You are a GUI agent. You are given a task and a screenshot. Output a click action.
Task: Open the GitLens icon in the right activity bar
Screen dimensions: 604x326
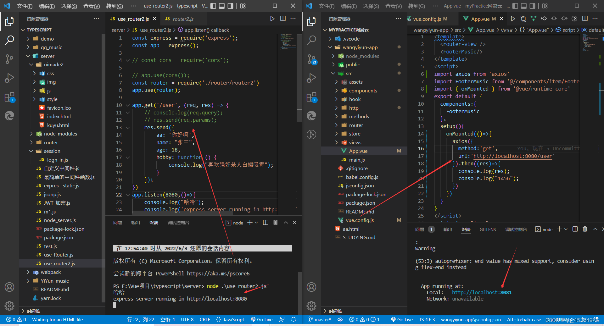[311, 135]
